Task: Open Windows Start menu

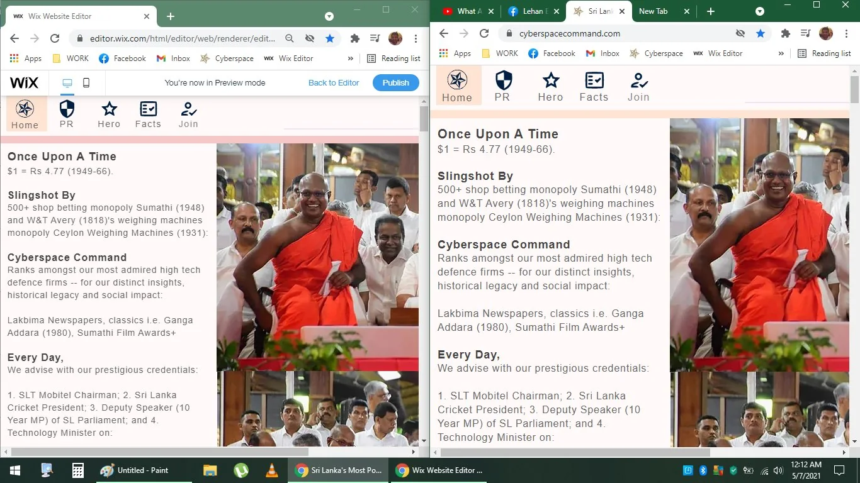Action: click(15, 470)
